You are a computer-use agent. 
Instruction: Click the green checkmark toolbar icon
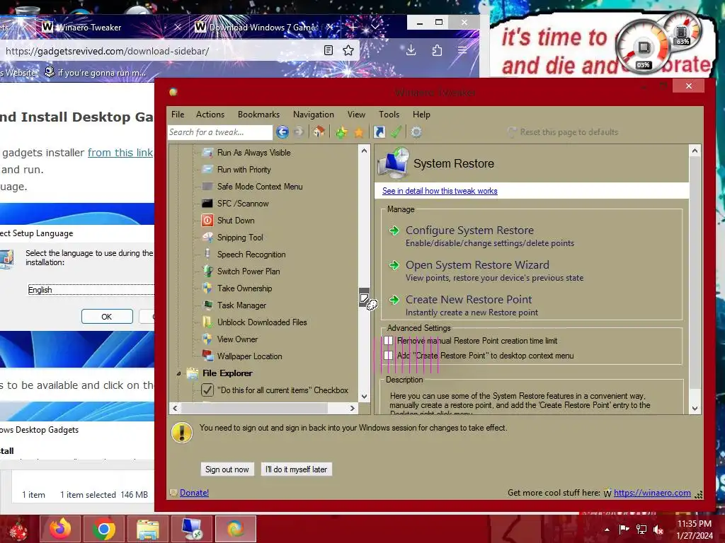(x=396, y=132)
